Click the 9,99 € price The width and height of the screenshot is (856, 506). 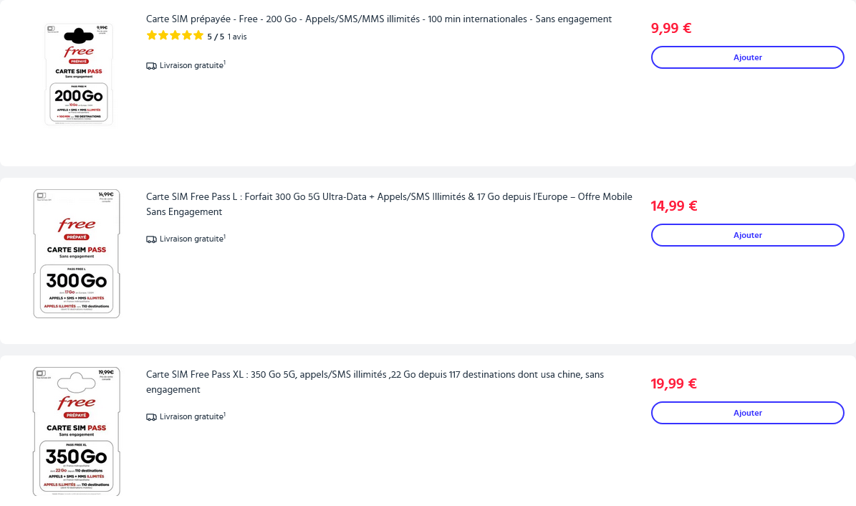[x=671, y=29]
